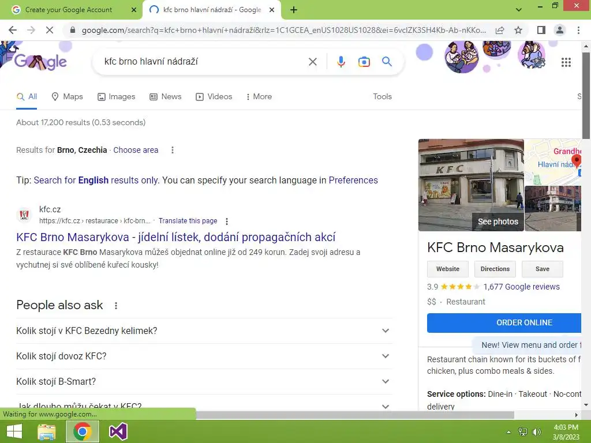Click the Choose area link
The height and width of the screenshot is (443, 591).
click(x=136, y=150)
